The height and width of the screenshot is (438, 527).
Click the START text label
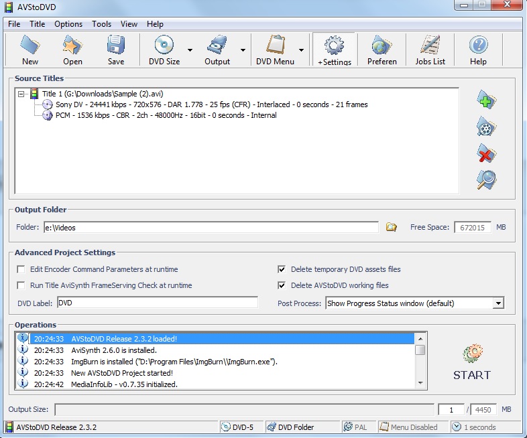(x=472, y=375)
